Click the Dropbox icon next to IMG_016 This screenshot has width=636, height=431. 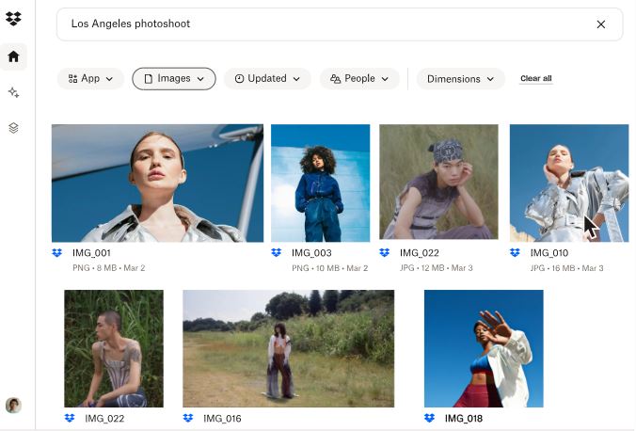pyautogui.click(x=188, y=418)
